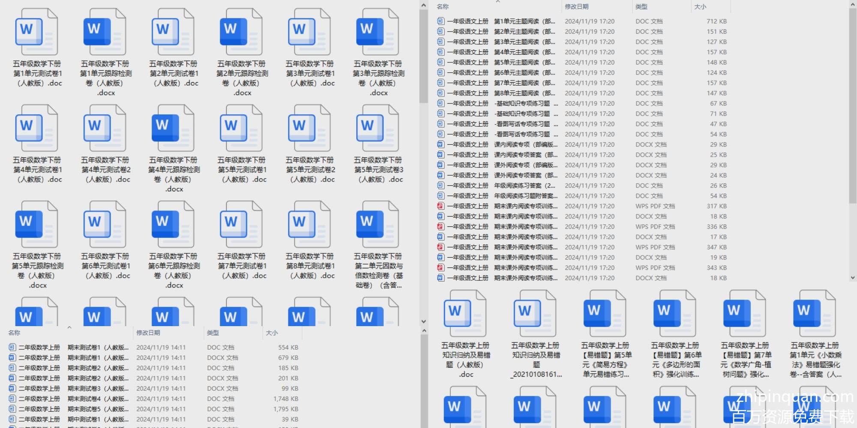Sort top-right list by 大小 column header
Screen dimensions: 857x428
[x=700, y=6]
